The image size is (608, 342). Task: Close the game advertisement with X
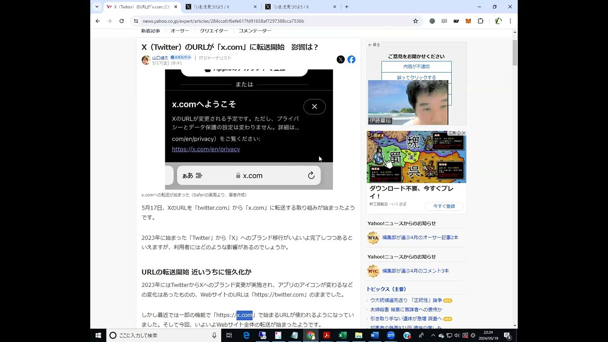point(464,133)
